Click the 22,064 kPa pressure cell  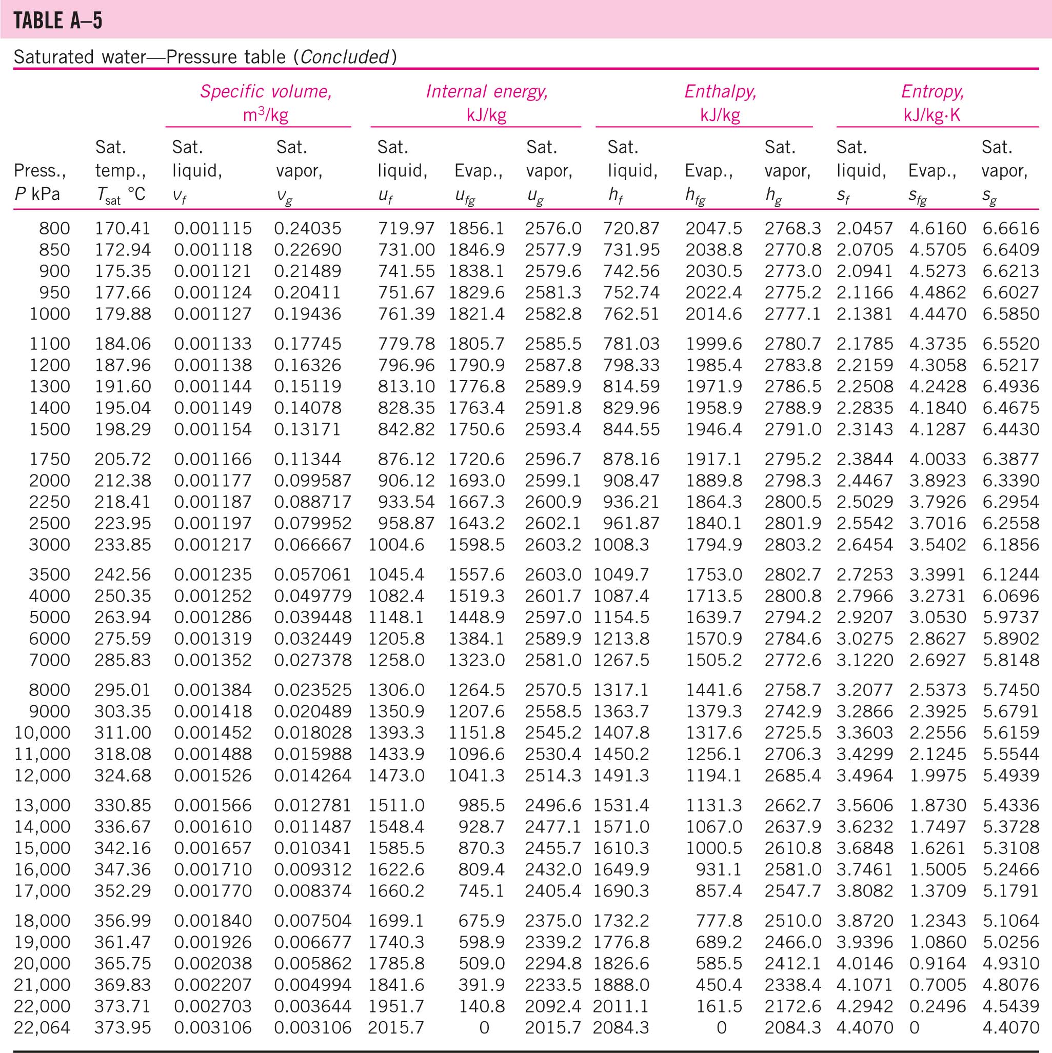click(x=42, y=1028)
